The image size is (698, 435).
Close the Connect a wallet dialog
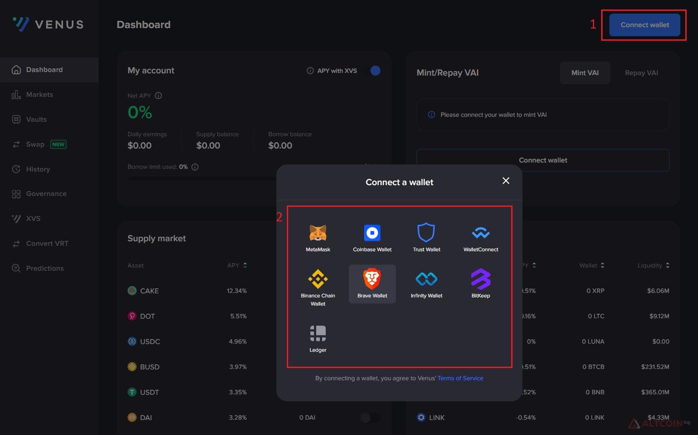(x=506, y=181)
